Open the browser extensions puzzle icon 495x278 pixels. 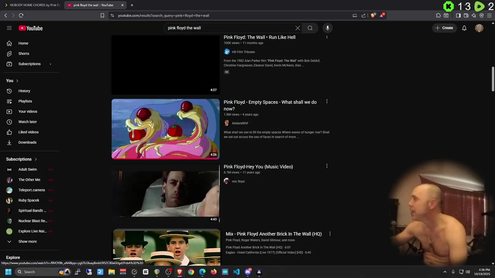[x=438, y=15]
